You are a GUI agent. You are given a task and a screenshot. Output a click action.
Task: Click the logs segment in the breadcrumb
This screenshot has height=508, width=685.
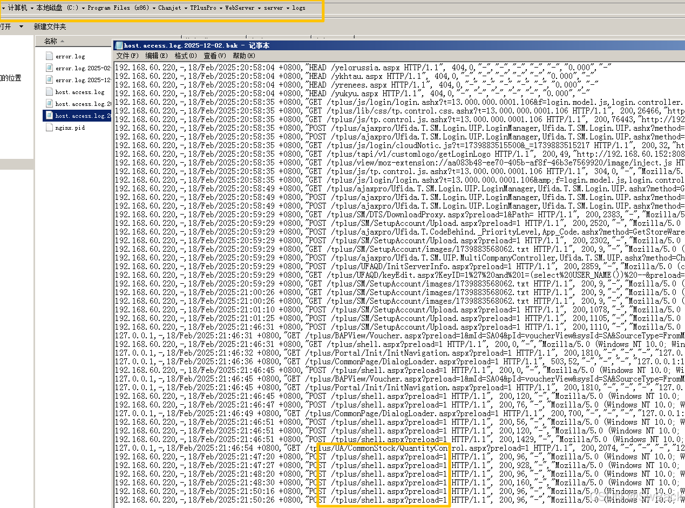pyautogui.click(x=299, y=8)
